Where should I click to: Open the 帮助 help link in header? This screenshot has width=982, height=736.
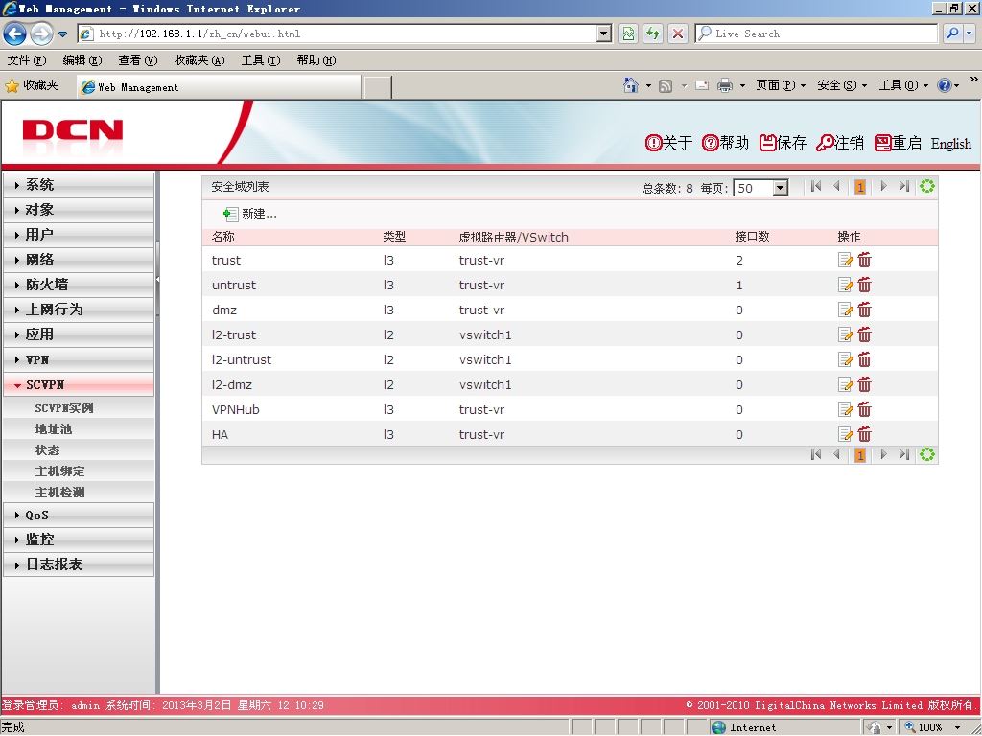tap(725, 143)
